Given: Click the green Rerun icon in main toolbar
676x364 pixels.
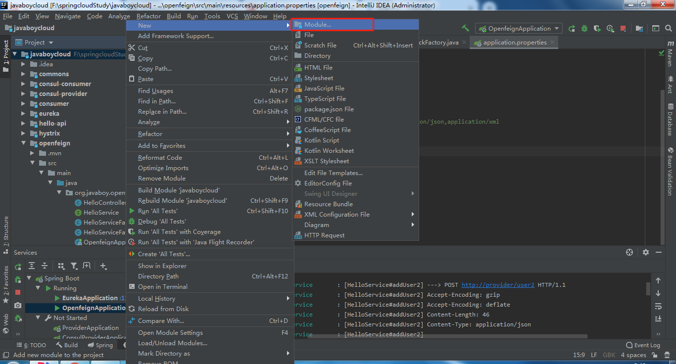Looking at the screenshot, I should [x=572, y=29].
